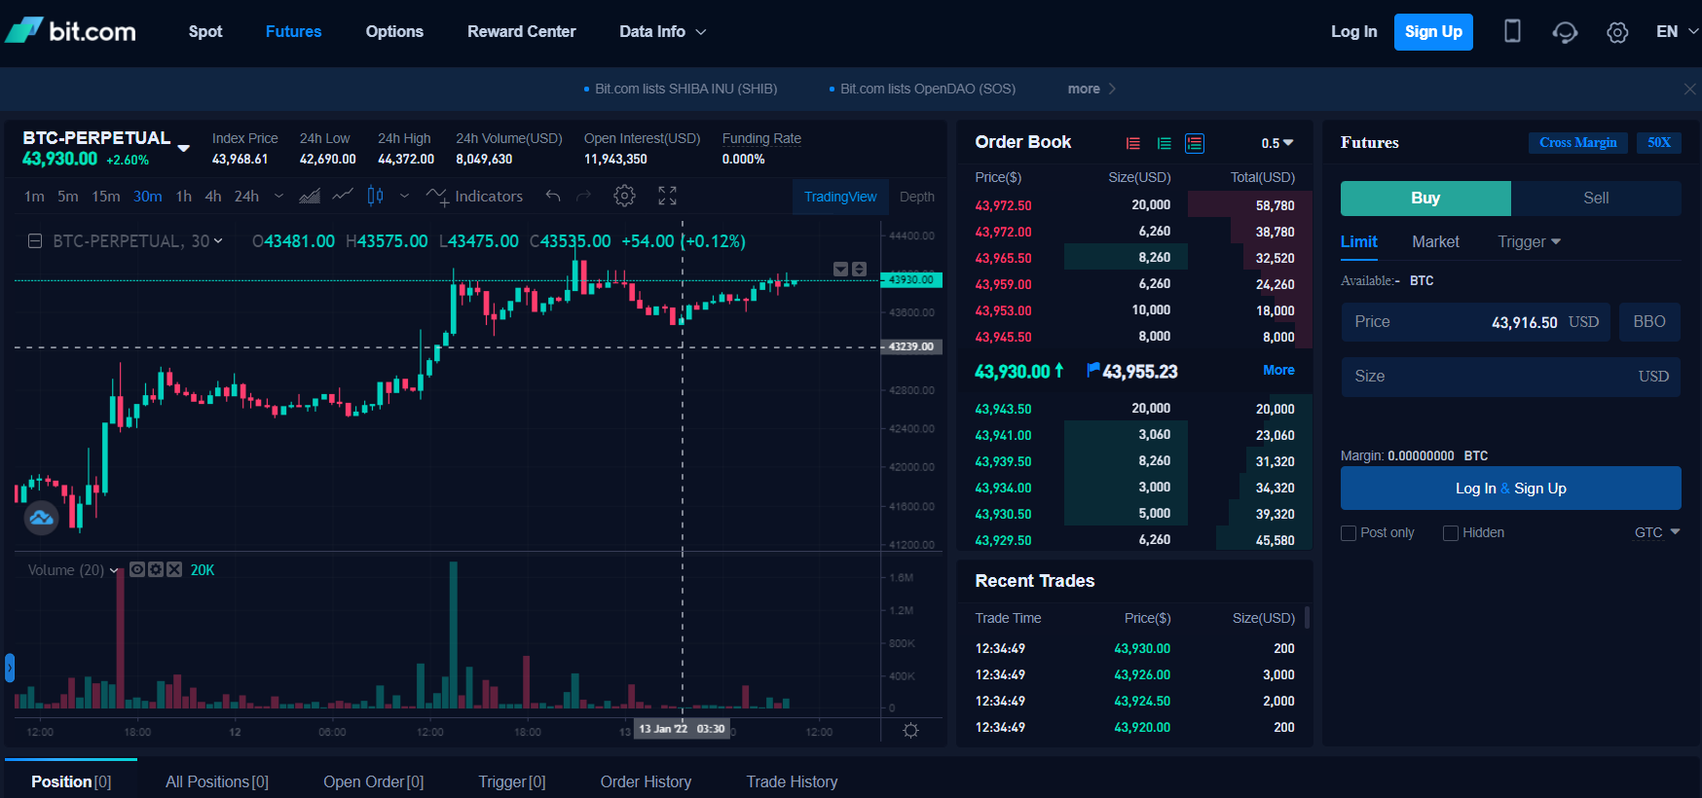This screenshot has width=1702, height=798.
Task: Switch order side to Sell
Action: [1595, 199]
